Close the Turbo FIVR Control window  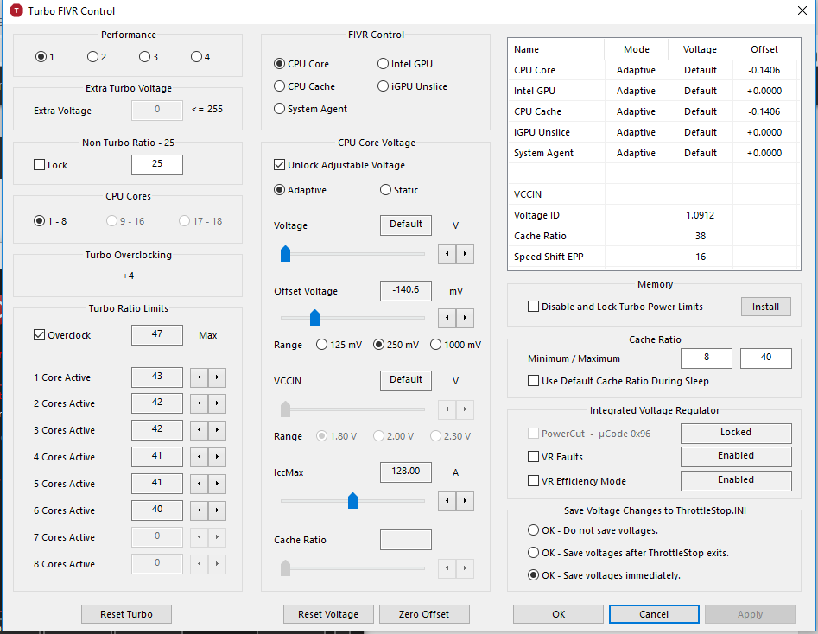tap(802, 10)
